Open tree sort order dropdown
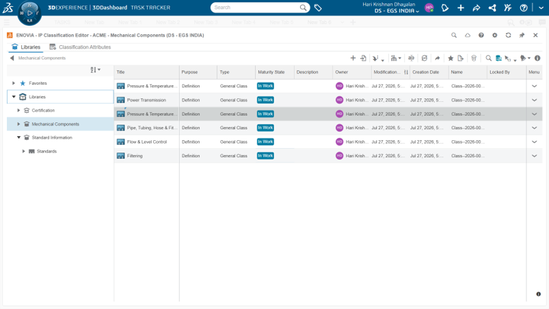The height and width of the screenshot is (309, 549). (95, 70)
